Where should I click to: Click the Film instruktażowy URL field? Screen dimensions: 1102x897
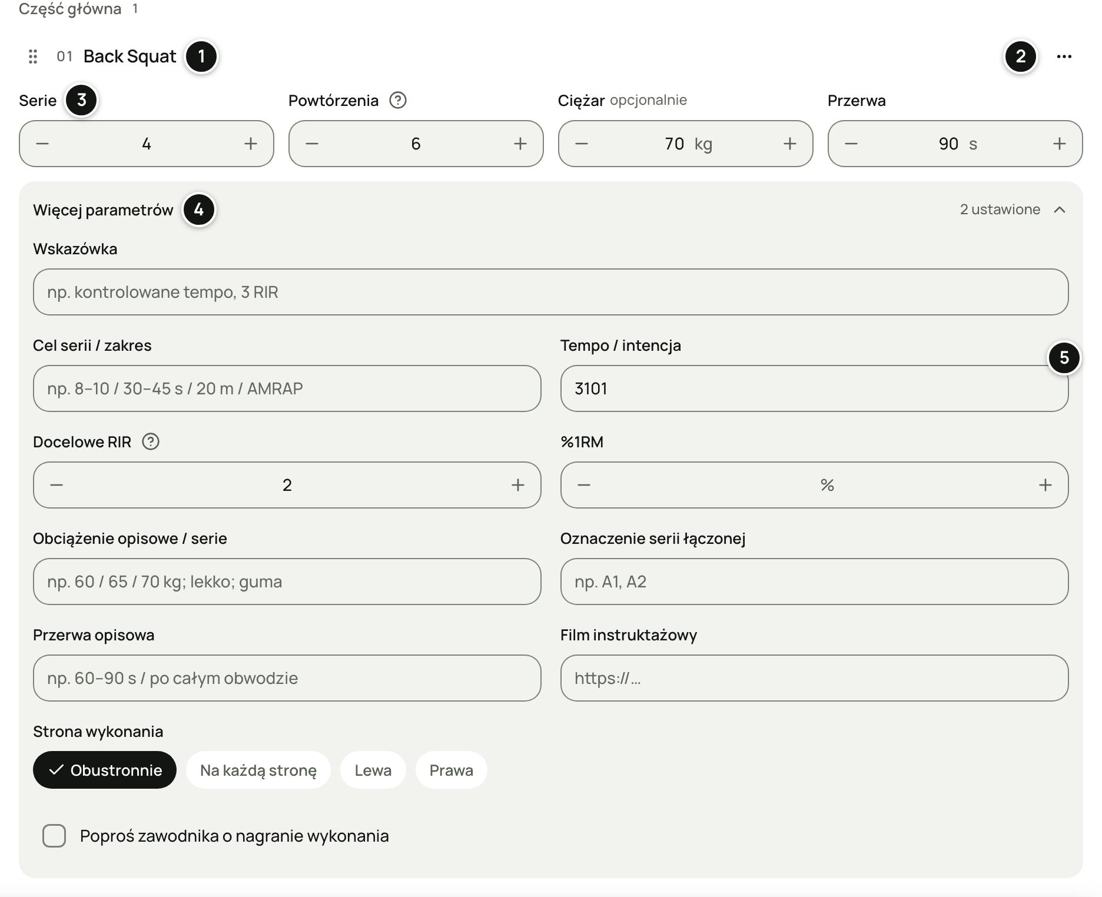[x=815, y=678]
